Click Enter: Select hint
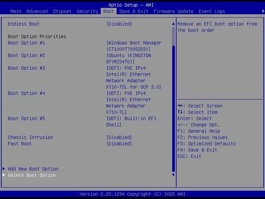 [195, 119]
